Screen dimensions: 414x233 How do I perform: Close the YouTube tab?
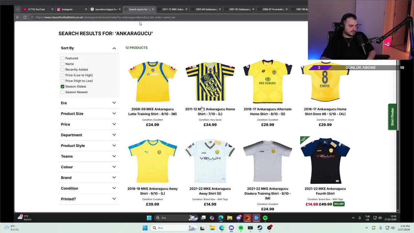point(52,9)
